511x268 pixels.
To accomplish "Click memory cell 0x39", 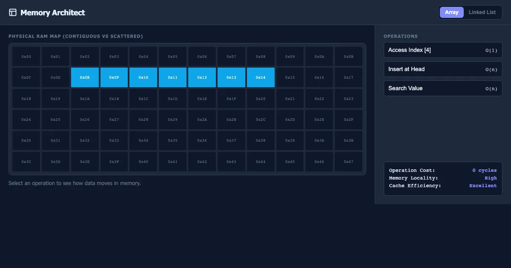I will [290, 140].
